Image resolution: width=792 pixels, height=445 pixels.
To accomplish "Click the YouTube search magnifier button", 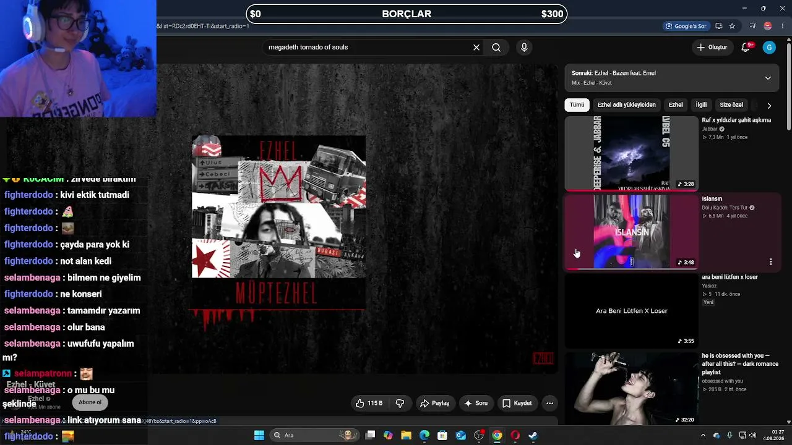I will pos(496,47).
